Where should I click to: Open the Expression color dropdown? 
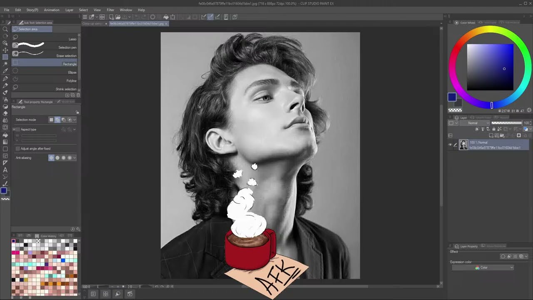[483, 267]
